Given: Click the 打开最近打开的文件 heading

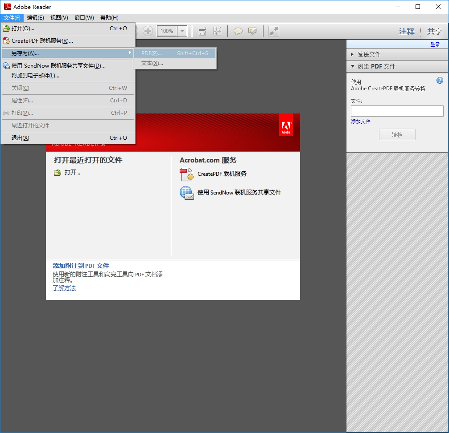Looking at the screenshot, I should 88,160.
